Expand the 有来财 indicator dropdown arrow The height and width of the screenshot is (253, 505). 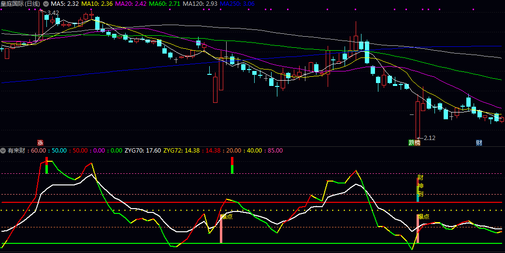3,151
